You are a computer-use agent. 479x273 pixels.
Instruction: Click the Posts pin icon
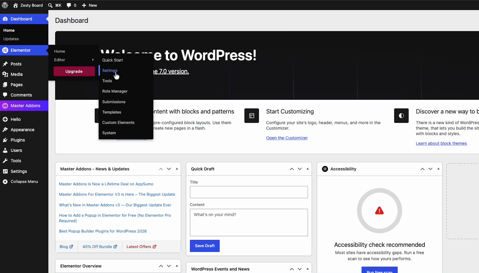click(x=5, y=64)
